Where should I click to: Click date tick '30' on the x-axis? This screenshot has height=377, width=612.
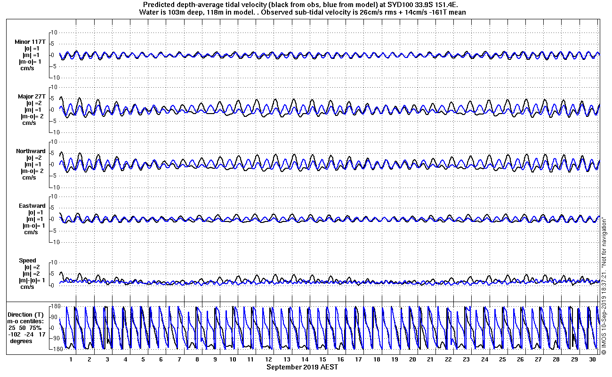592,359
